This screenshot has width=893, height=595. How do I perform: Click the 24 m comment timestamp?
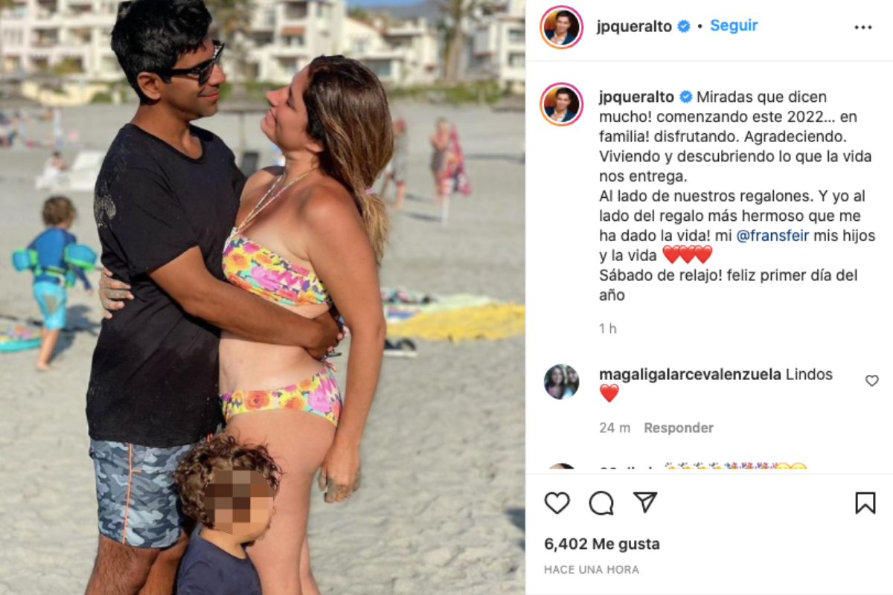[x=615, y=428]
